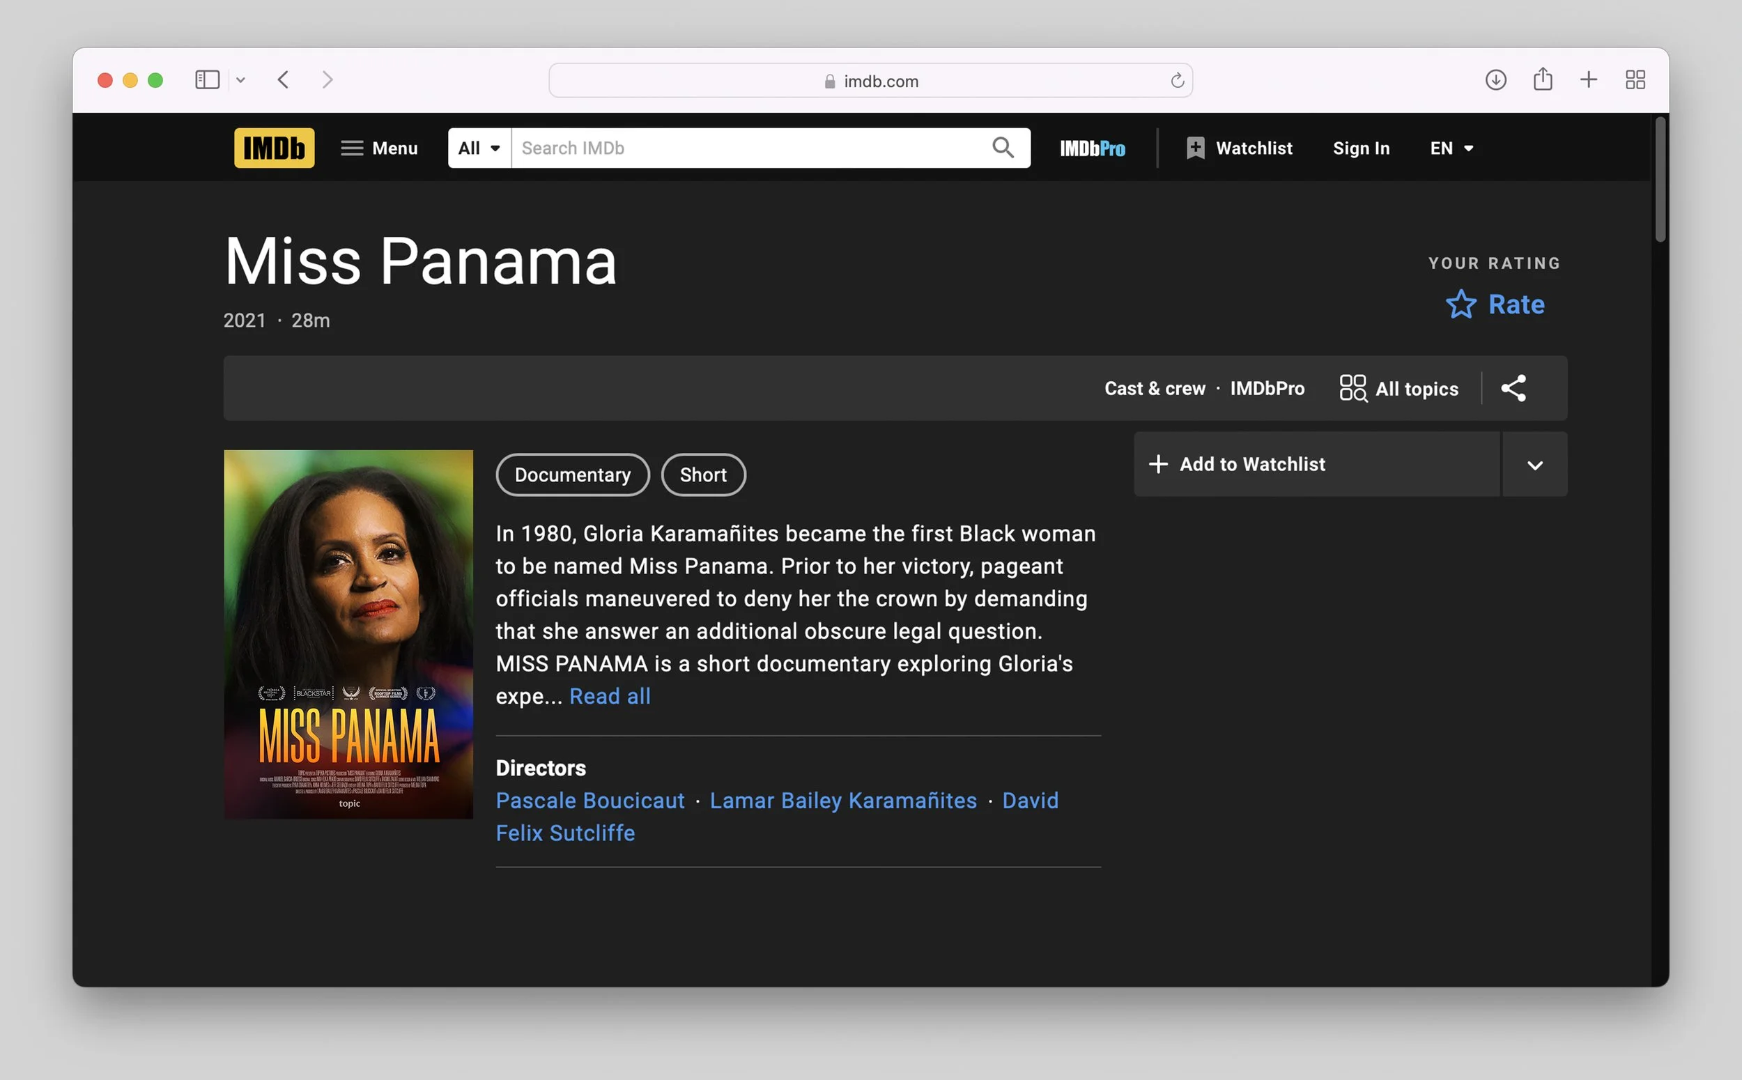1742x1080 pixels.
Task: Select the Documentary genre chip
Action: 572,475
